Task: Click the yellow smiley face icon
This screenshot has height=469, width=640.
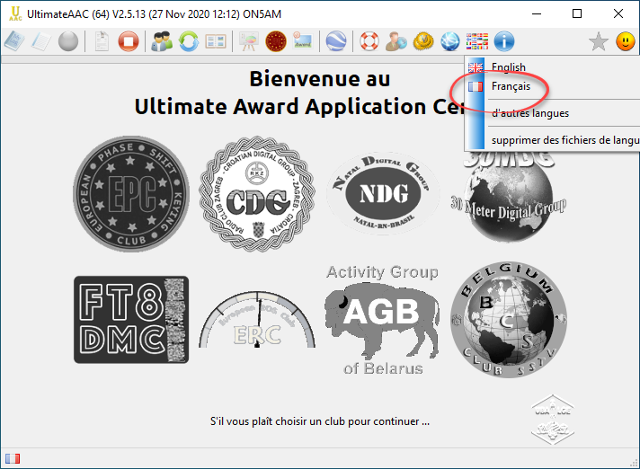Action: coord(626,41)
